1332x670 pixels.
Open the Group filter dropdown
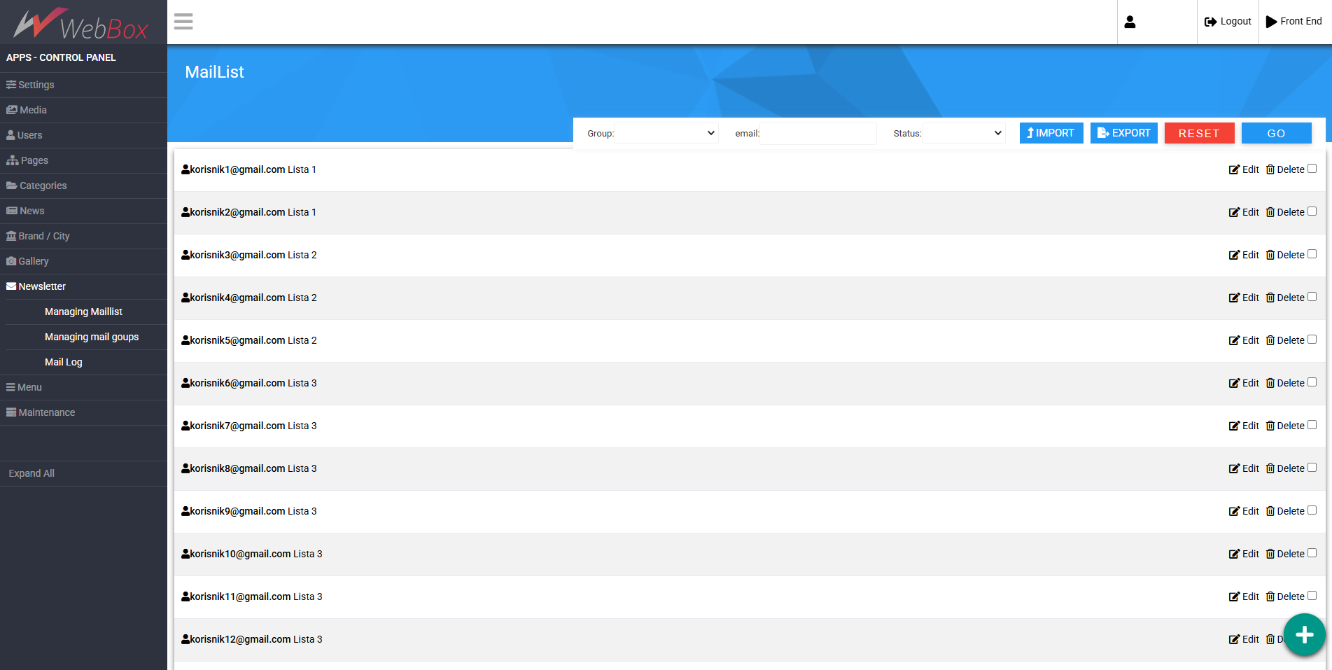(x=666, y=133)
